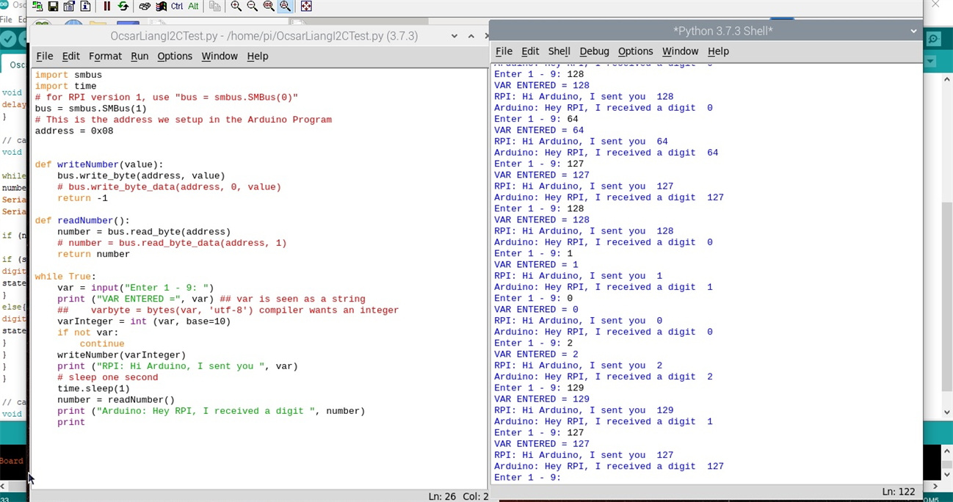Viewport: 953px width, 502px height.
Task: Click the editor title bar down chevron
Action: pos(454,36)
